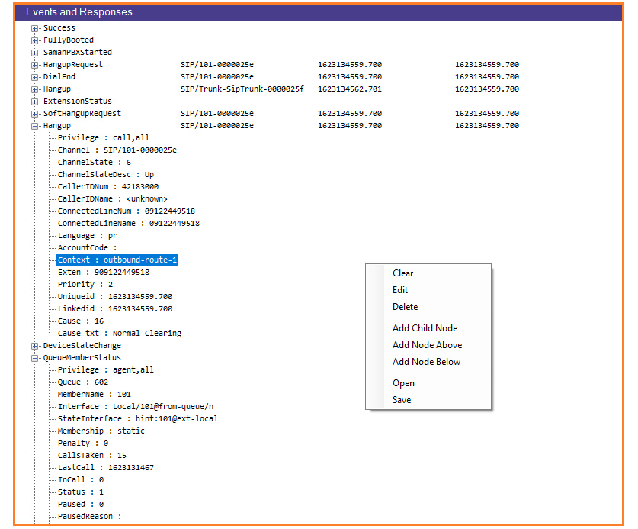
Task: Select Add Child Node option
Action: [x=425, y=328]
